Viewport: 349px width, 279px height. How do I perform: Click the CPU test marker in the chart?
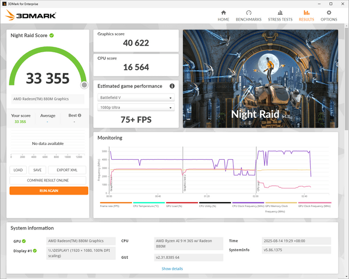(258, 186)
